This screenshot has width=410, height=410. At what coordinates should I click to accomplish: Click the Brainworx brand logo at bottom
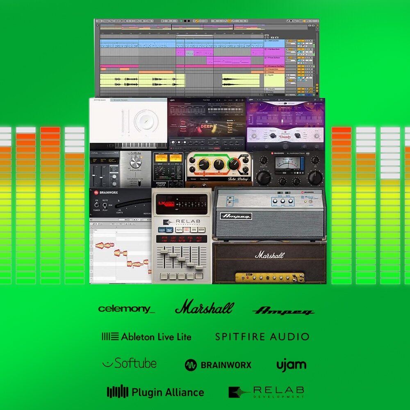tap(218, 365)
